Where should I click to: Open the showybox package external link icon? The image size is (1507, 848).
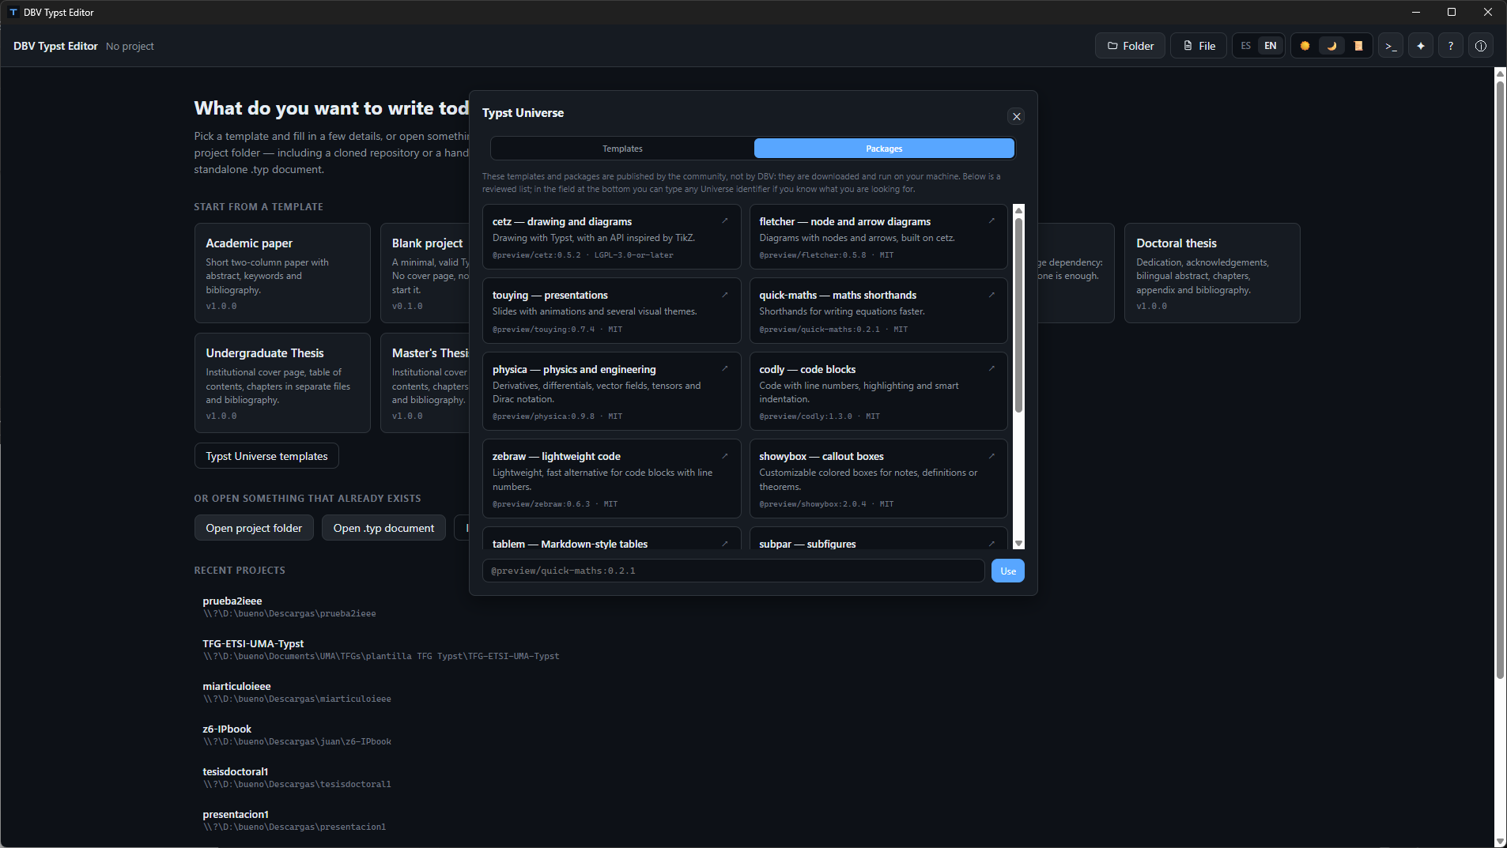(991, 456)
